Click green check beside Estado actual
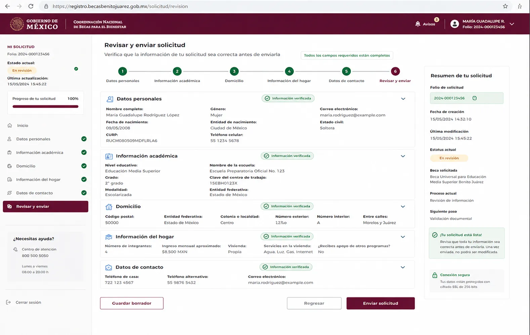Screen dimensions: 530x335 76,69
